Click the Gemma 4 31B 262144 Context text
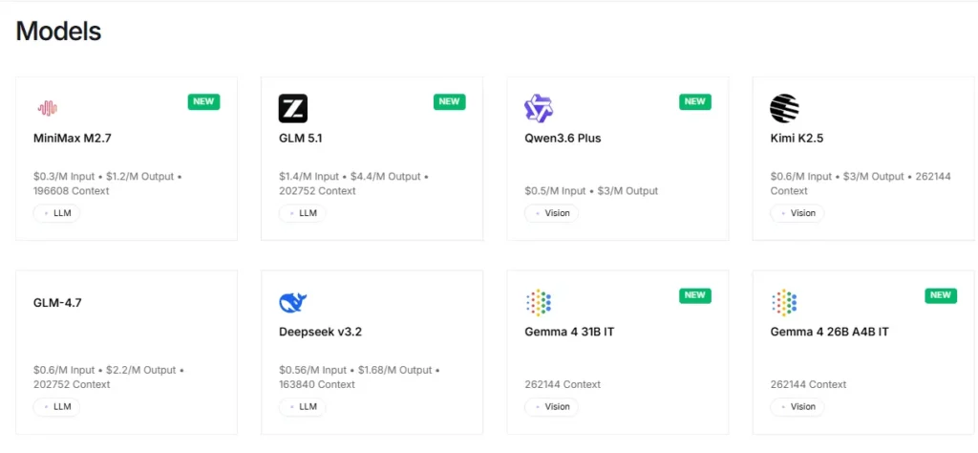Image resolution: width=978 pixels, height=453 pixels. (x=563, y=384)
